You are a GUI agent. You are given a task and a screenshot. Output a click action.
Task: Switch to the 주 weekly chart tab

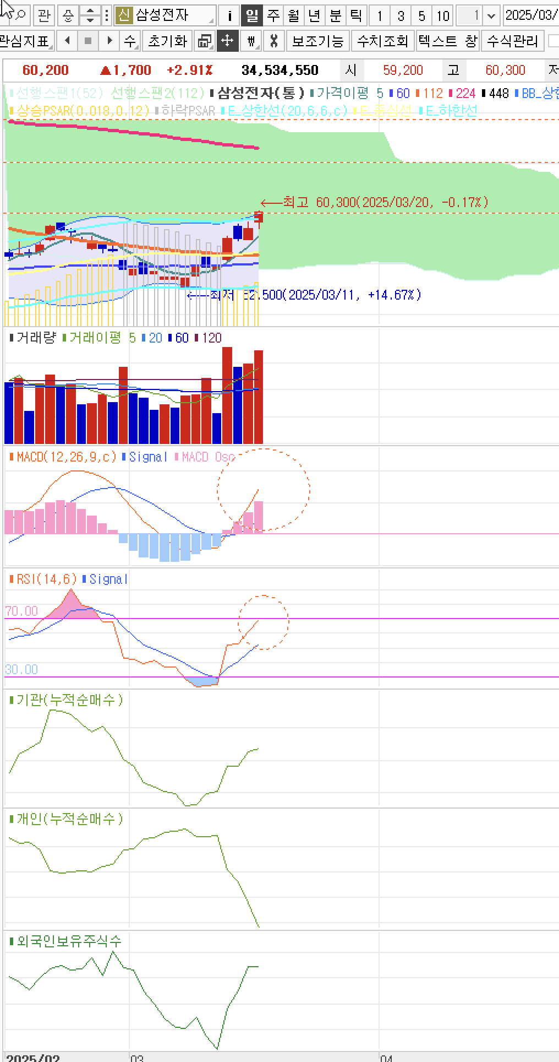click(273, 15)
